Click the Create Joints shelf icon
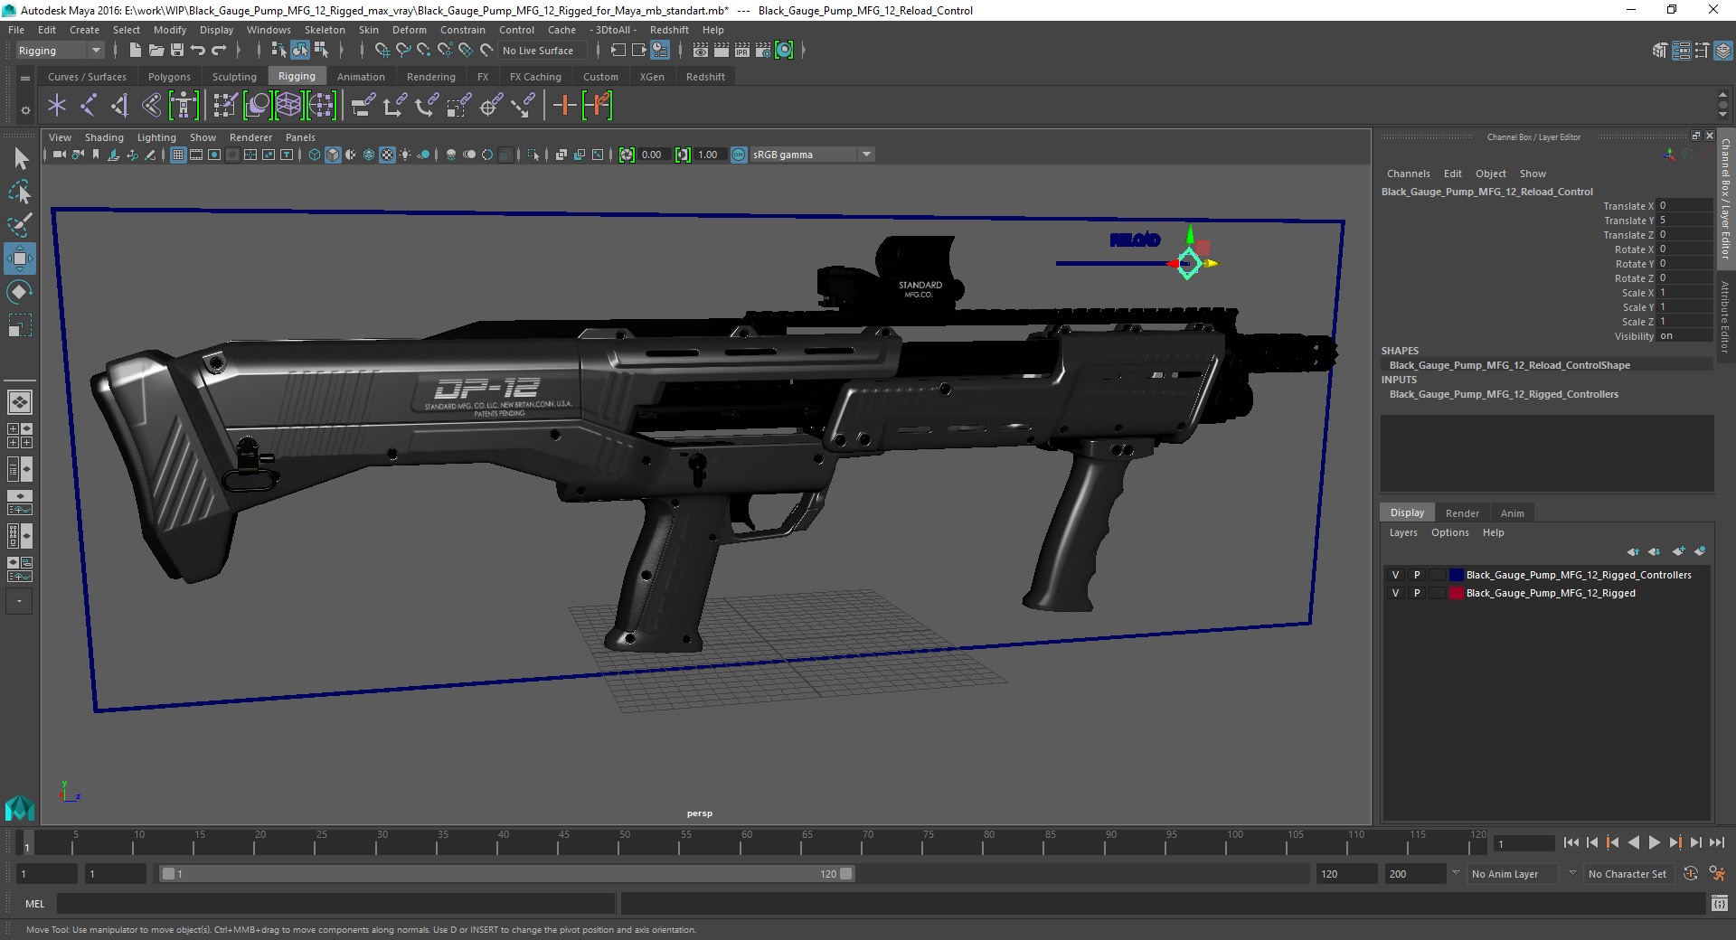The image size is (1736, 940). (89, 106)
